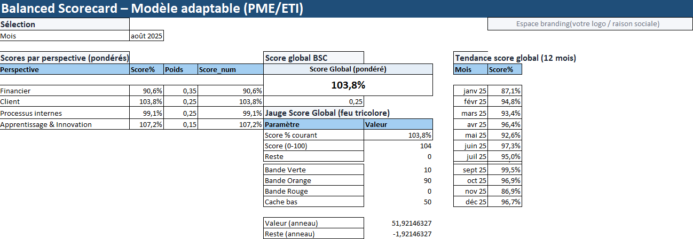Click the Score_num column header

(230, 69)
